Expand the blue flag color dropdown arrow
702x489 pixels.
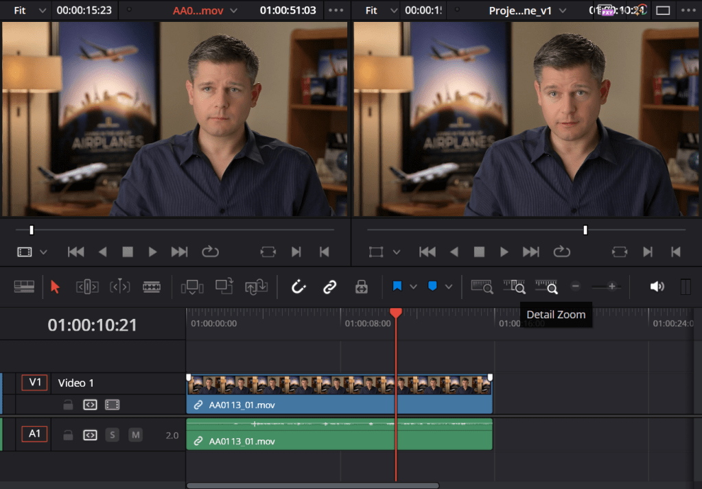(x=413, y=287)
